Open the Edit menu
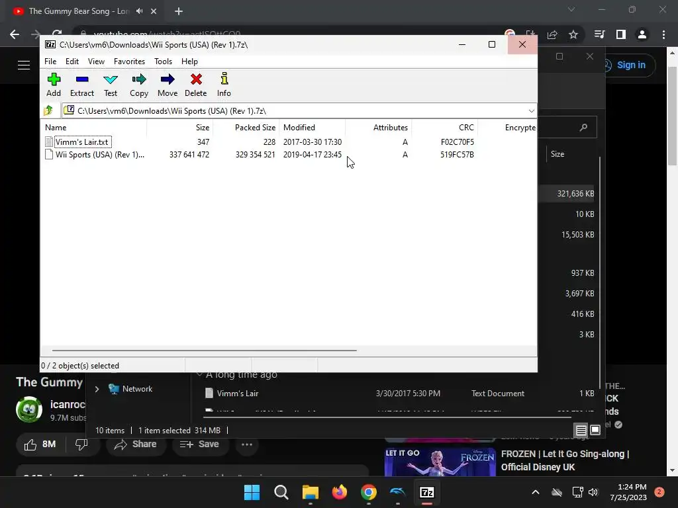The width and height of the screenshot is (678, 508). click(x=72, y=62)
